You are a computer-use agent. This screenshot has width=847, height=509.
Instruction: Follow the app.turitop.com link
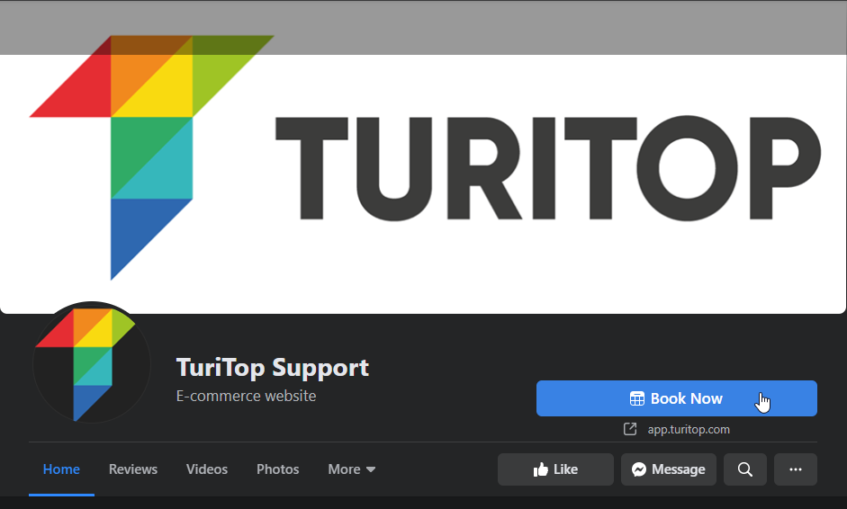coord(689,430)
